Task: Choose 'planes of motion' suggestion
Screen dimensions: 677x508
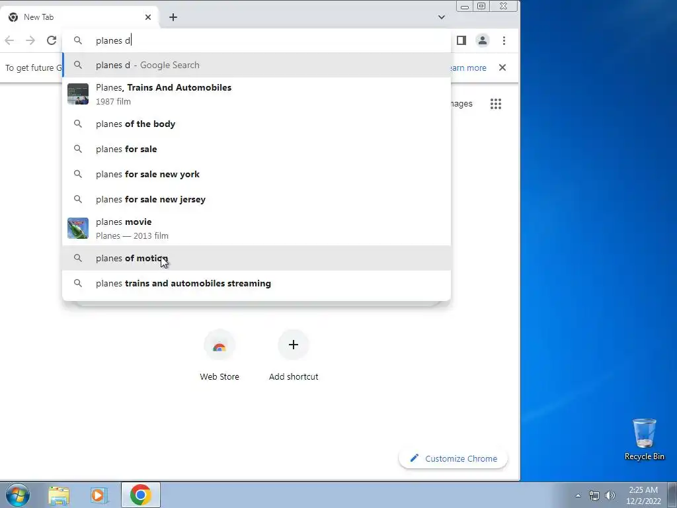Action: [x=257, y=259]
